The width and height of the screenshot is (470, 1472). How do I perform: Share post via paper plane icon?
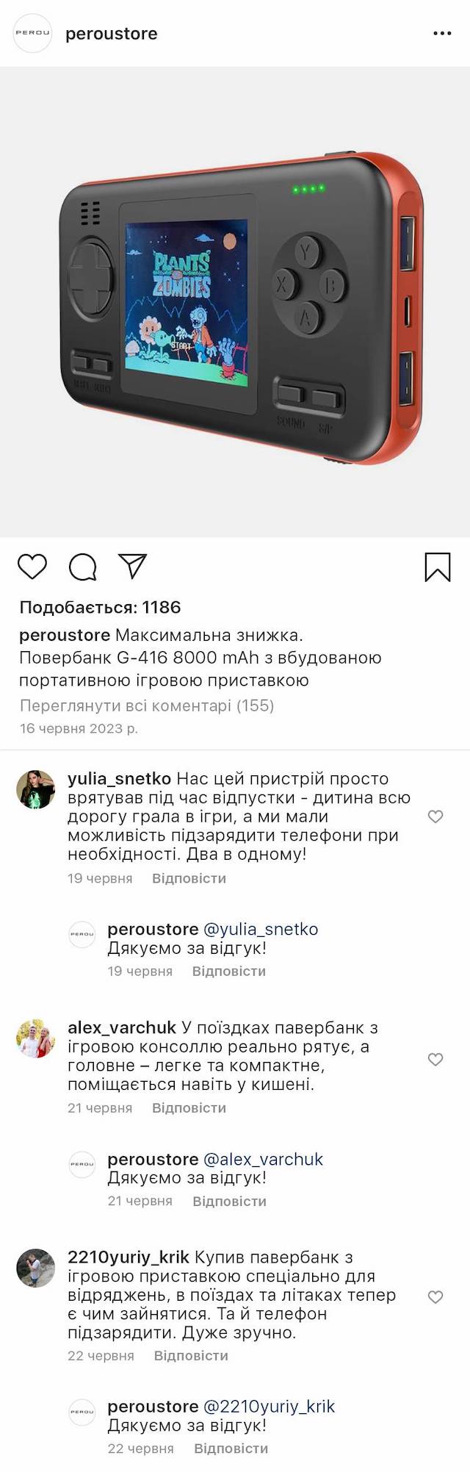point(133,566)
